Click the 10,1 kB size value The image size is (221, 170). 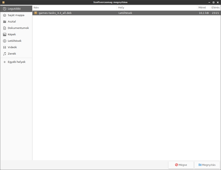point(204,13)
